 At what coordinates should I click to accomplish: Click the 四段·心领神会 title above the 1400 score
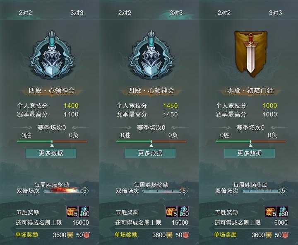[x=52, y=91]
